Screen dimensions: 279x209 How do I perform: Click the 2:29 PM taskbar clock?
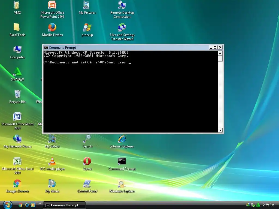point(268,205)
